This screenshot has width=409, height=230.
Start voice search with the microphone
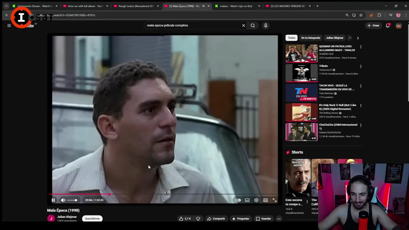(x=266, y=26)
